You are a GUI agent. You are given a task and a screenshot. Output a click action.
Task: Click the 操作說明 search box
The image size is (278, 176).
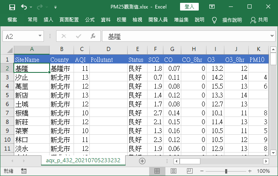(x=232, y=20)
